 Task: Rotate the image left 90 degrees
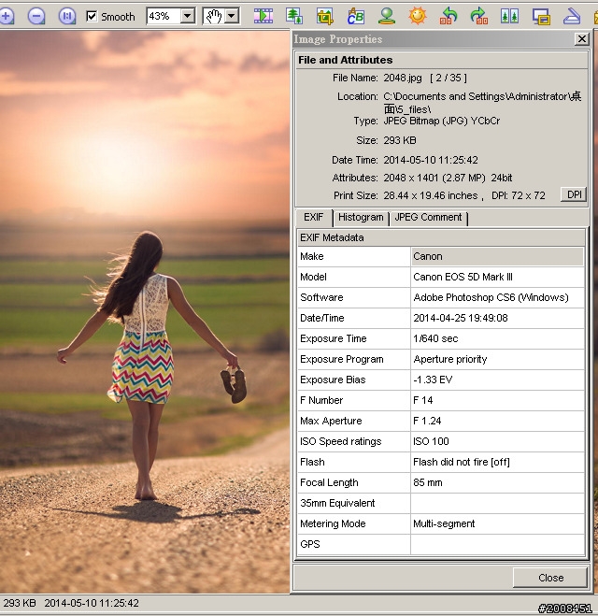pos(448,16)
